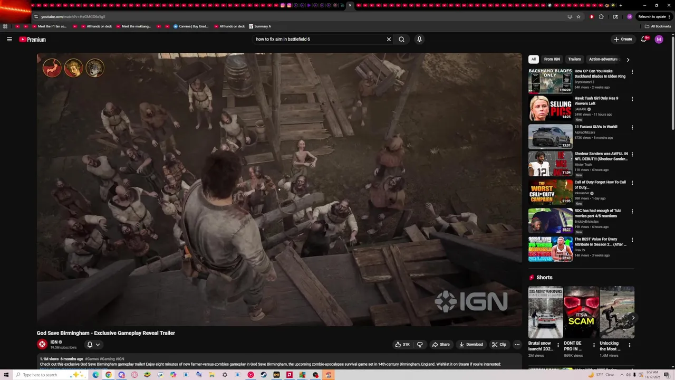Filter suggestions by Trailers chip
This screenshot has height=380, width=675.
coord(575,59)
